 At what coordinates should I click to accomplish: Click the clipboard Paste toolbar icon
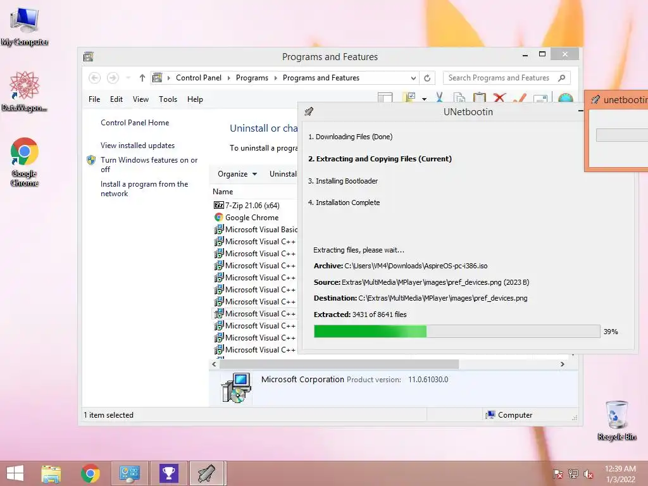(480, 97)
